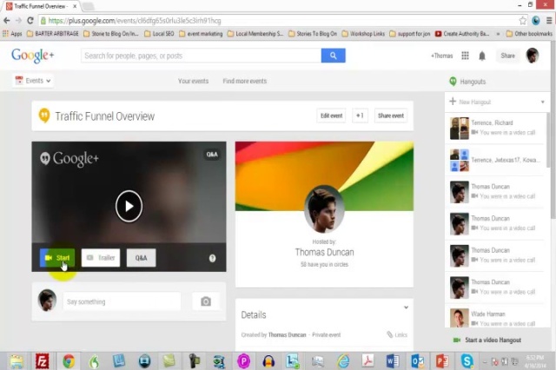
Task: Click the Q&A badge on the video corner
Action: [212, 155]
